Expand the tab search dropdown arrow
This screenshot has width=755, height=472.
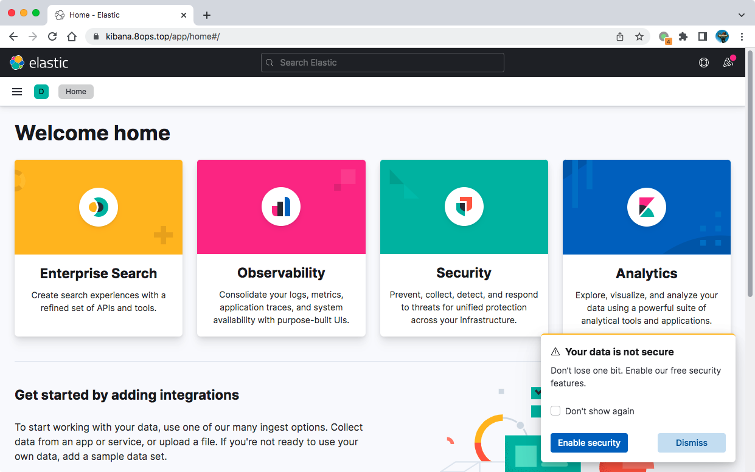click(742, 15)
